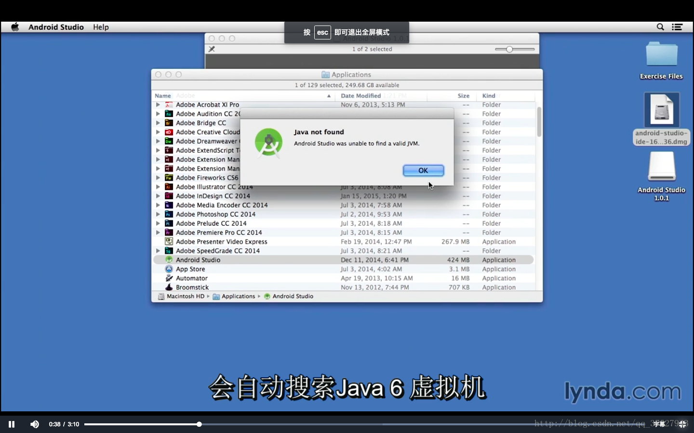Expand Adobe Premiere Pro CC 2014 folder
Screen dimensions: 694x433
[158, 232]
